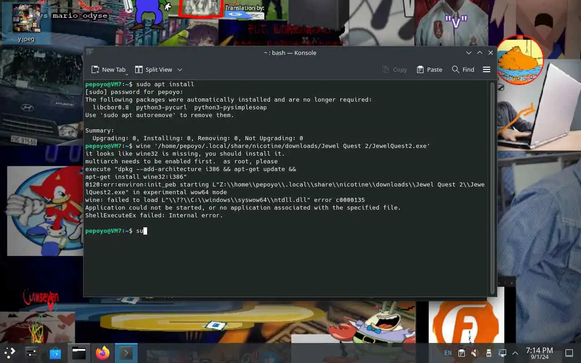The height and width of the screenshot is (363, 581).
Task: Launch Firefox from the taskbar
Action: click(x=103, y=353)
